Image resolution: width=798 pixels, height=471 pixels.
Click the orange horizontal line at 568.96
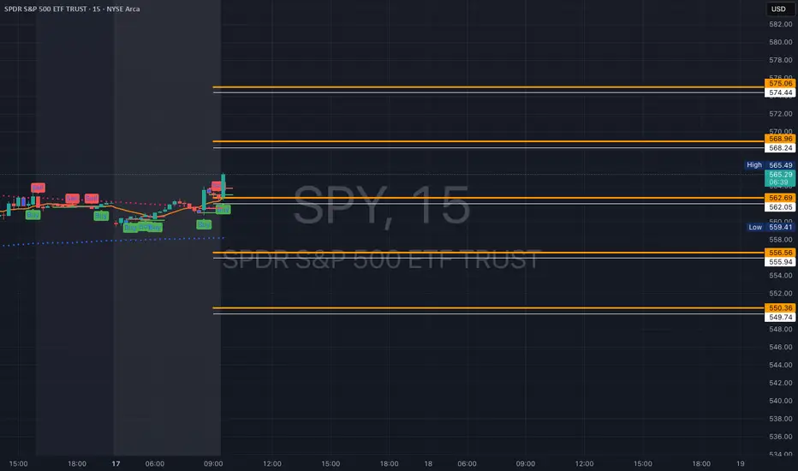489,141
